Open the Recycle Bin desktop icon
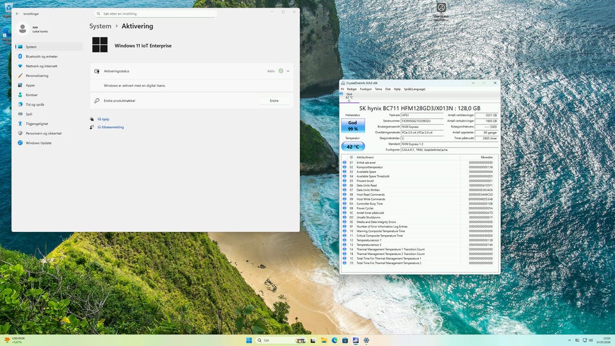Image resolution: width=615 pixels, height=346 pixels. (x=8, y=8)
